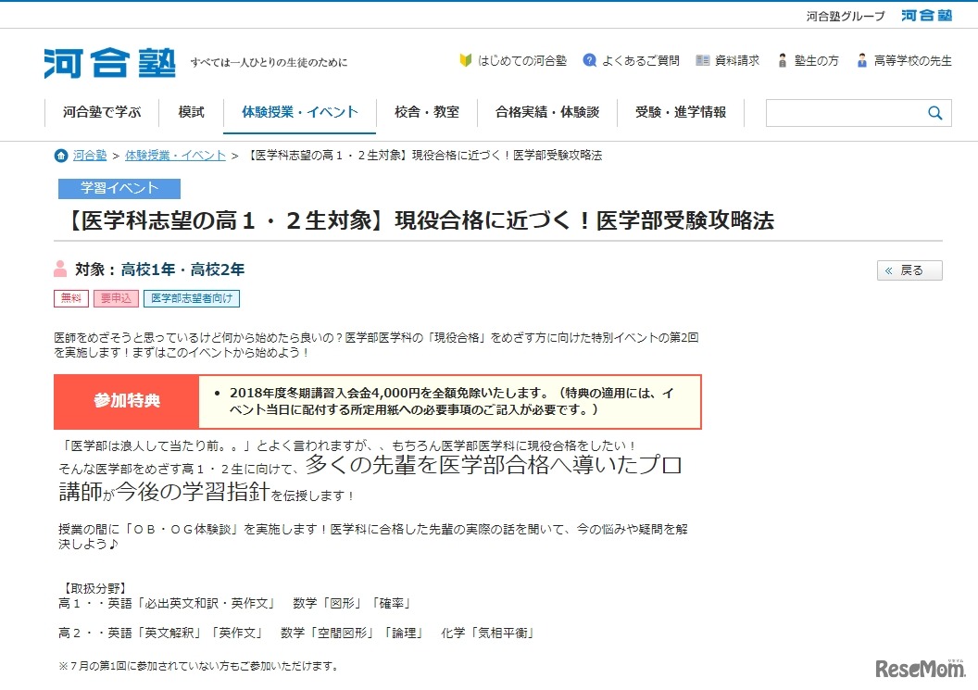Click text '対象：高校1年・高校2年'
The image size is (978, 690).
159,270
